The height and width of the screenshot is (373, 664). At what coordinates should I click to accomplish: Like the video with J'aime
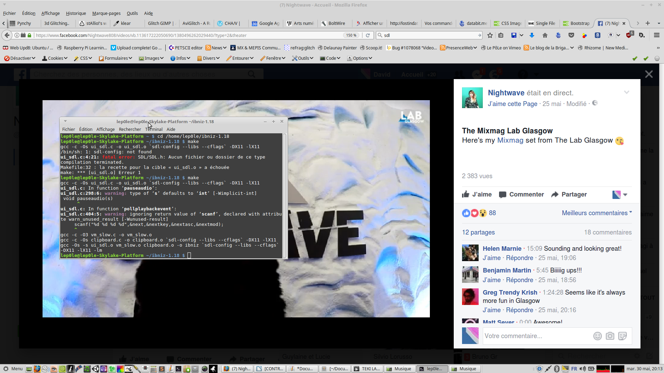click(477, 194)
